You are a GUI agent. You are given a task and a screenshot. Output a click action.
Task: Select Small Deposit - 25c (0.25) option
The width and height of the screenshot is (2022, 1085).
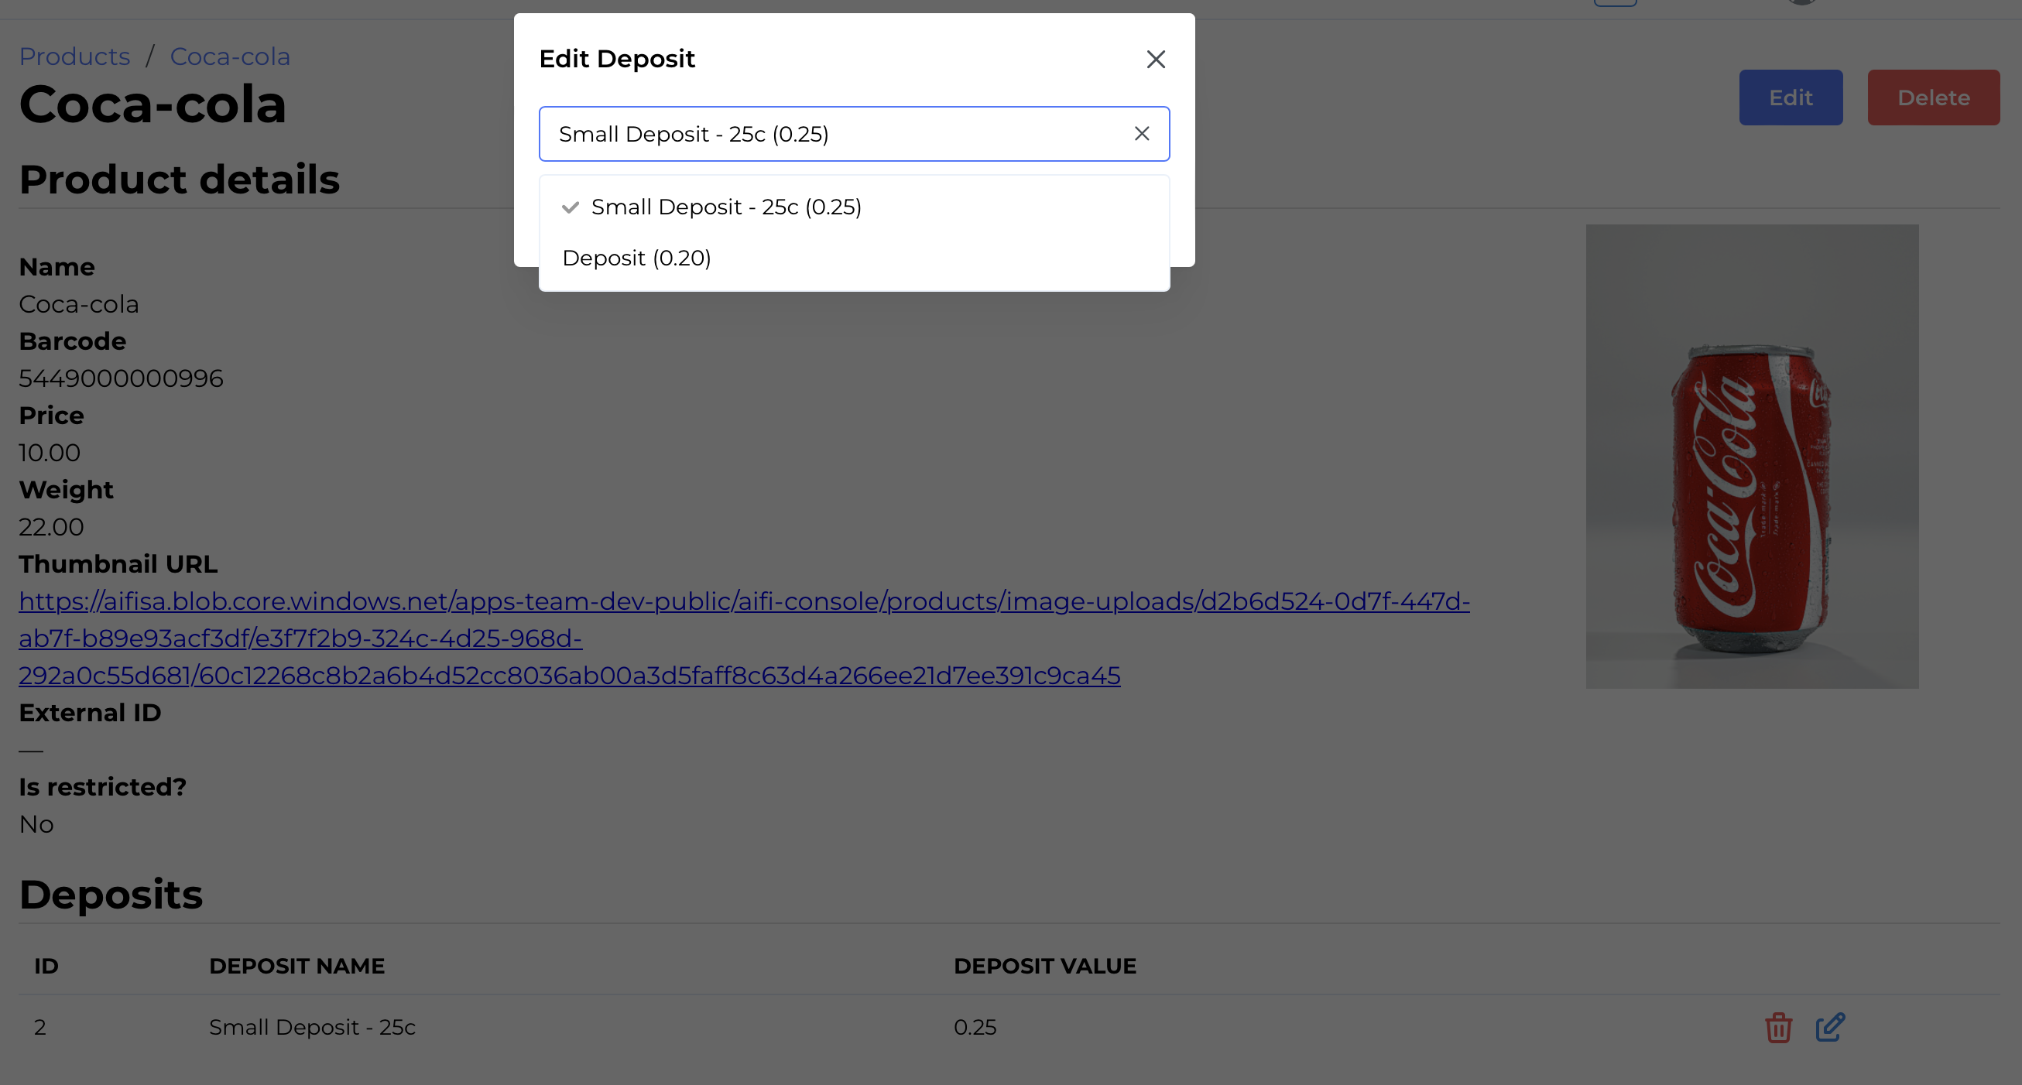pos(726,207)
